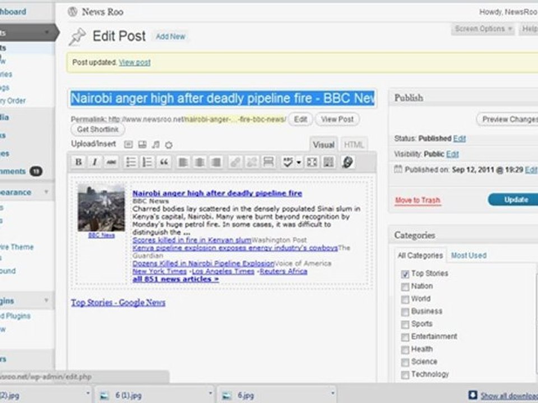
Task: Insert an ordered numbered list
Action: click(147, 162)
